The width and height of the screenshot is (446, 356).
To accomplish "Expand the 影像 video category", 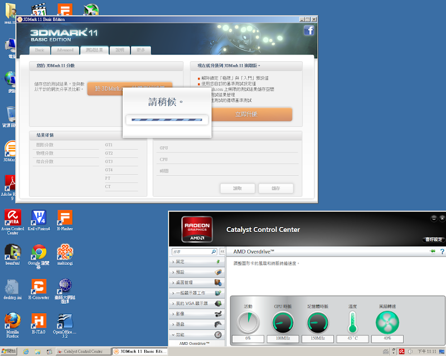I will 197,314.
